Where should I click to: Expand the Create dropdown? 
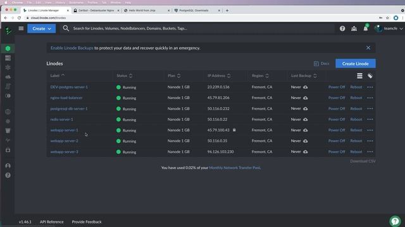[41, 28]
